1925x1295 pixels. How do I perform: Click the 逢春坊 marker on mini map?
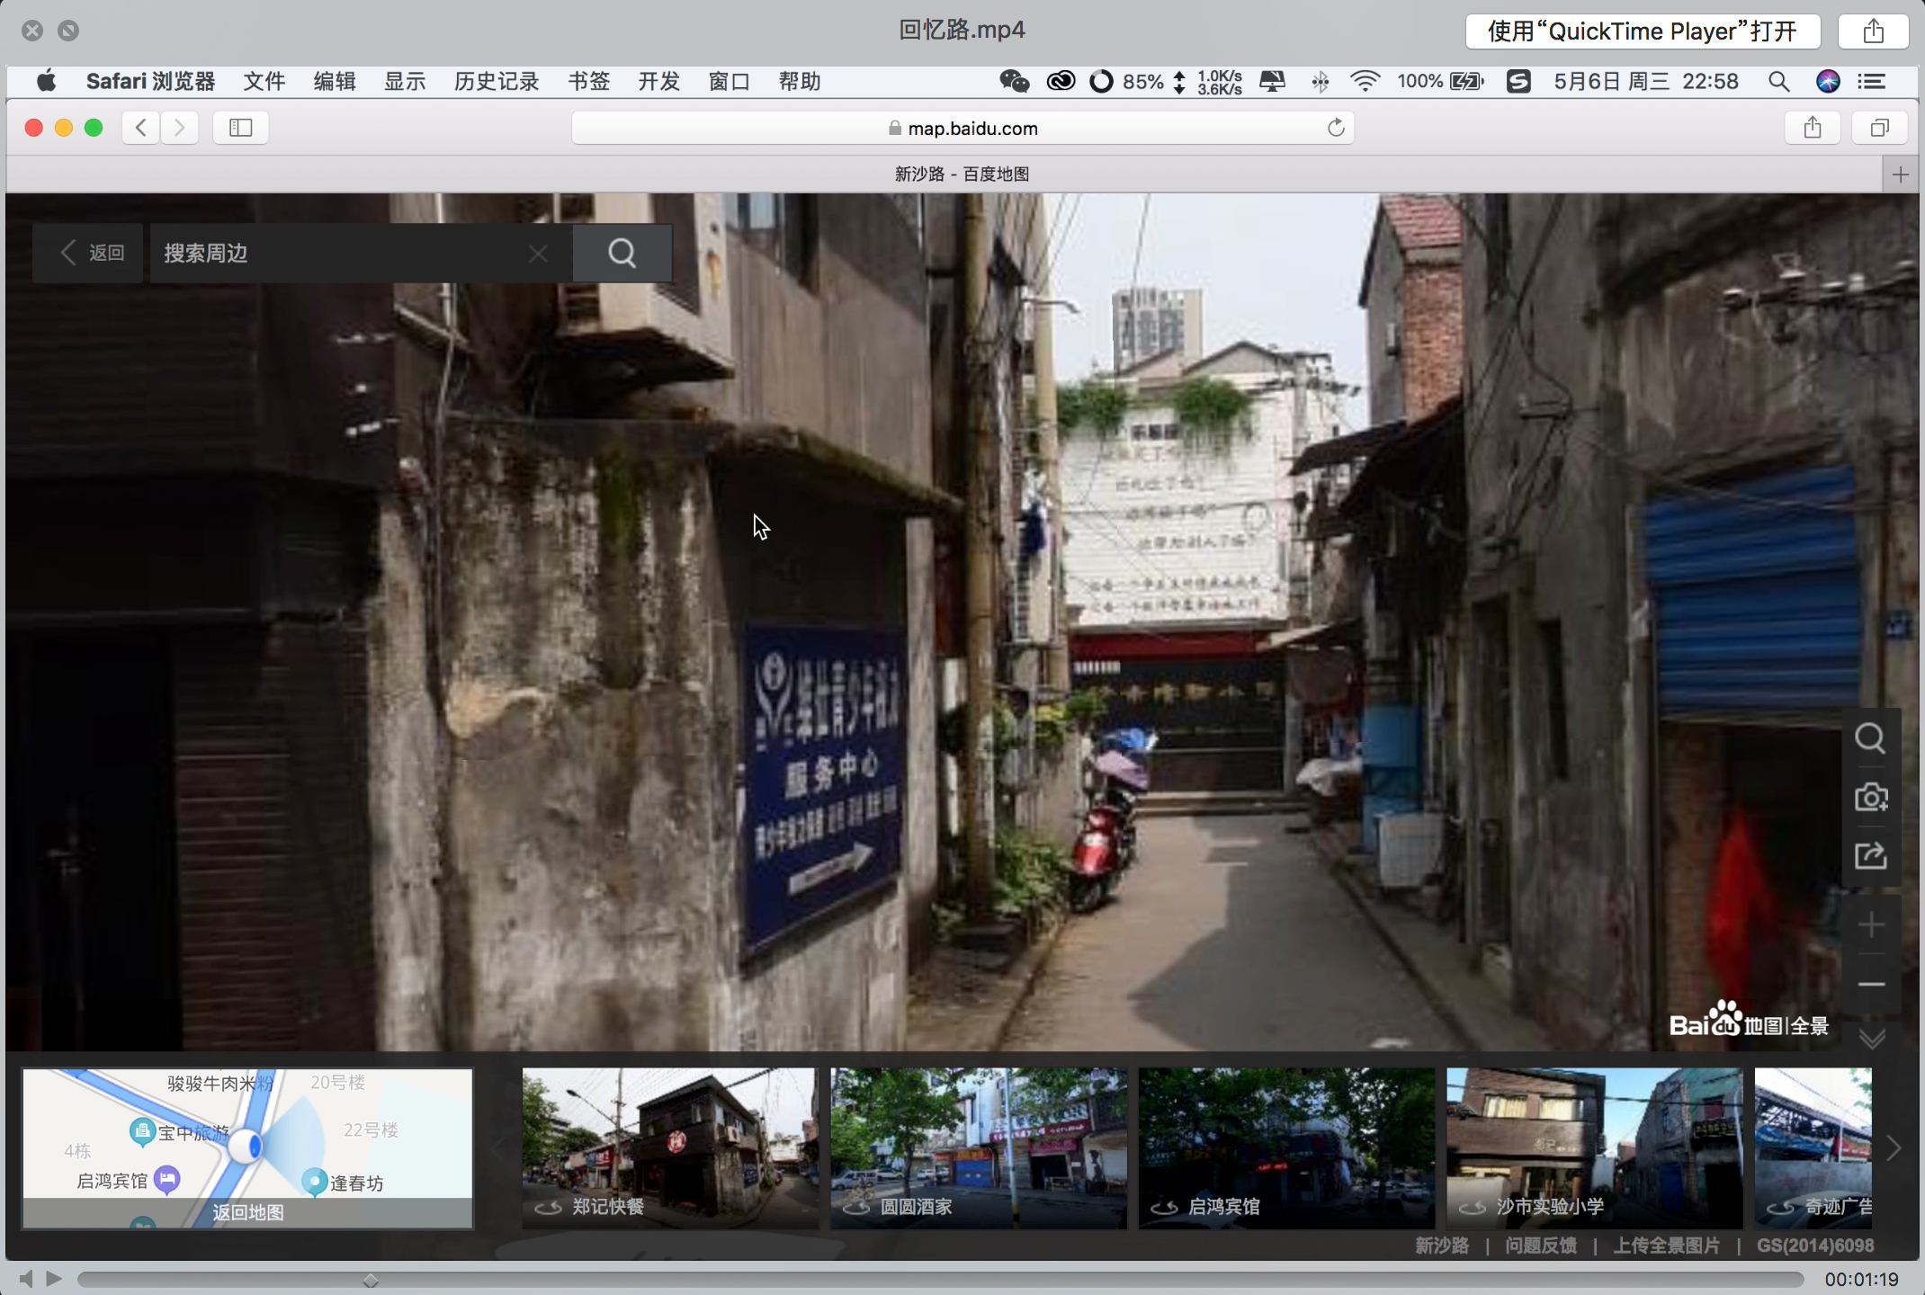[314, 1182]
